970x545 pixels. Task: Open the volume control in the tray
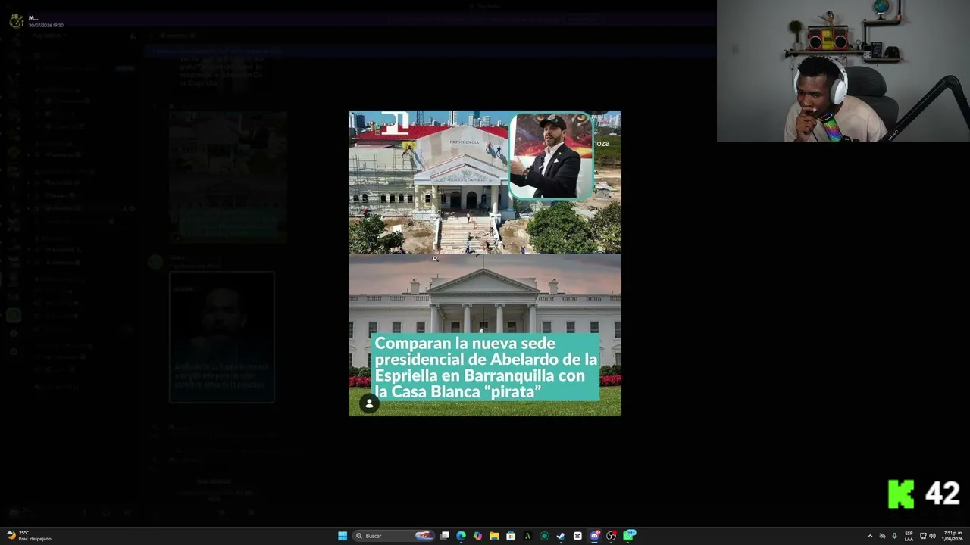click(932, 536)
